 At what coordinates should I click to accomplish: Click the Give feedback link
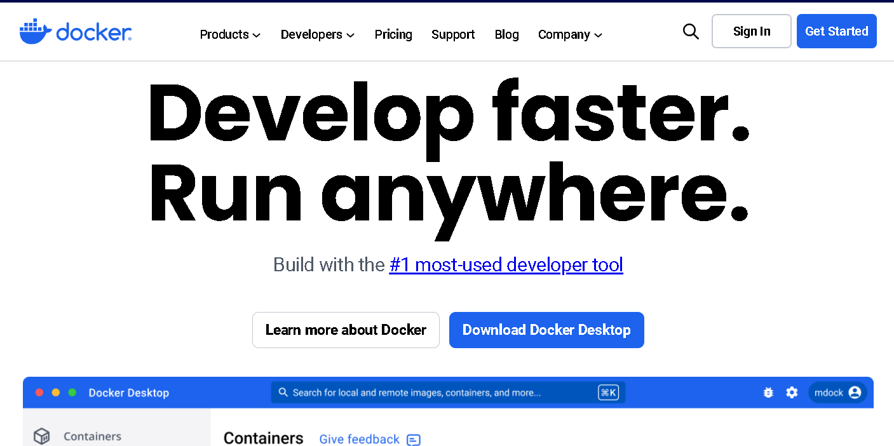pyautogui.click(x=360, y=439)
